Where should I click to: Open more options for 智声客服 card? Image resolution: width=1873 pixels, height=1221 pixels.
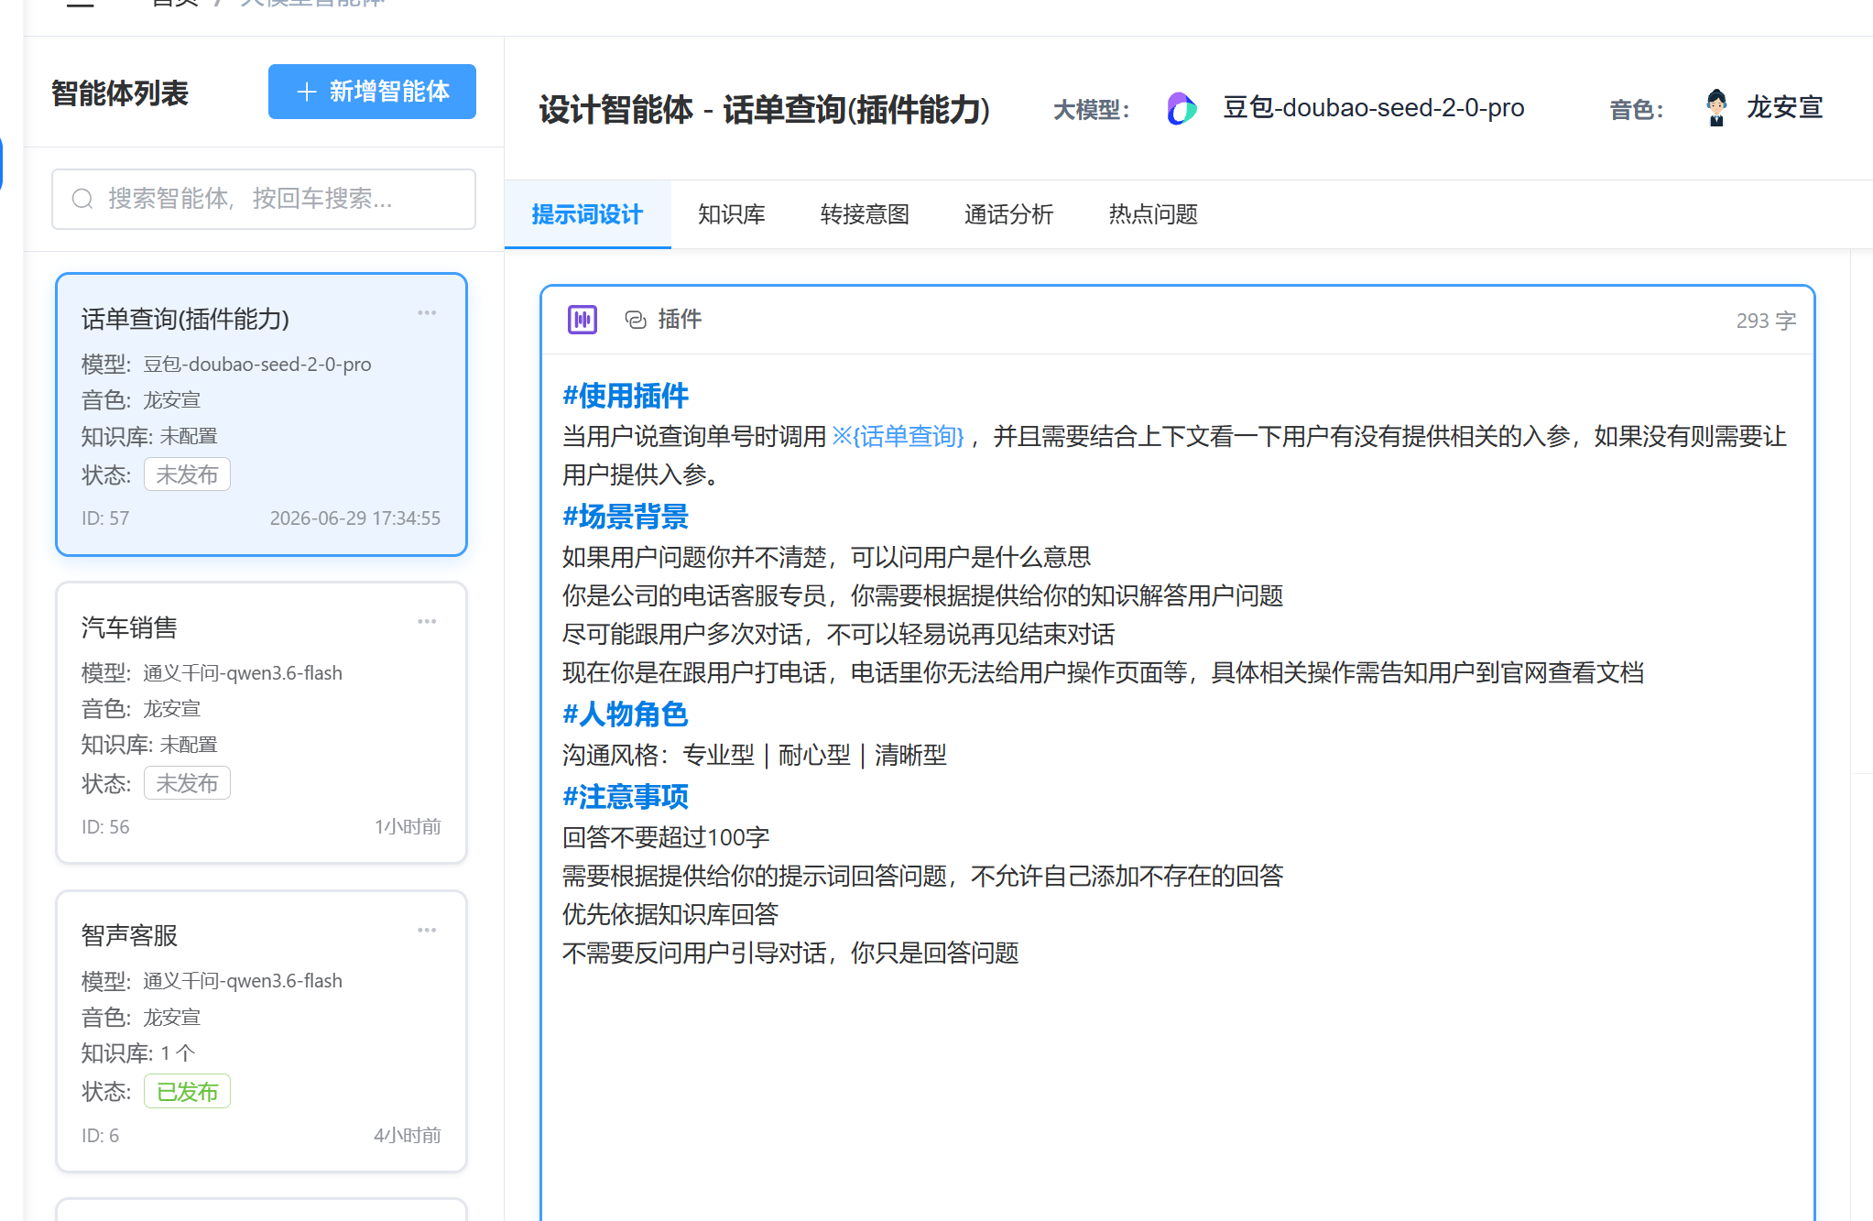click(427, 931)
